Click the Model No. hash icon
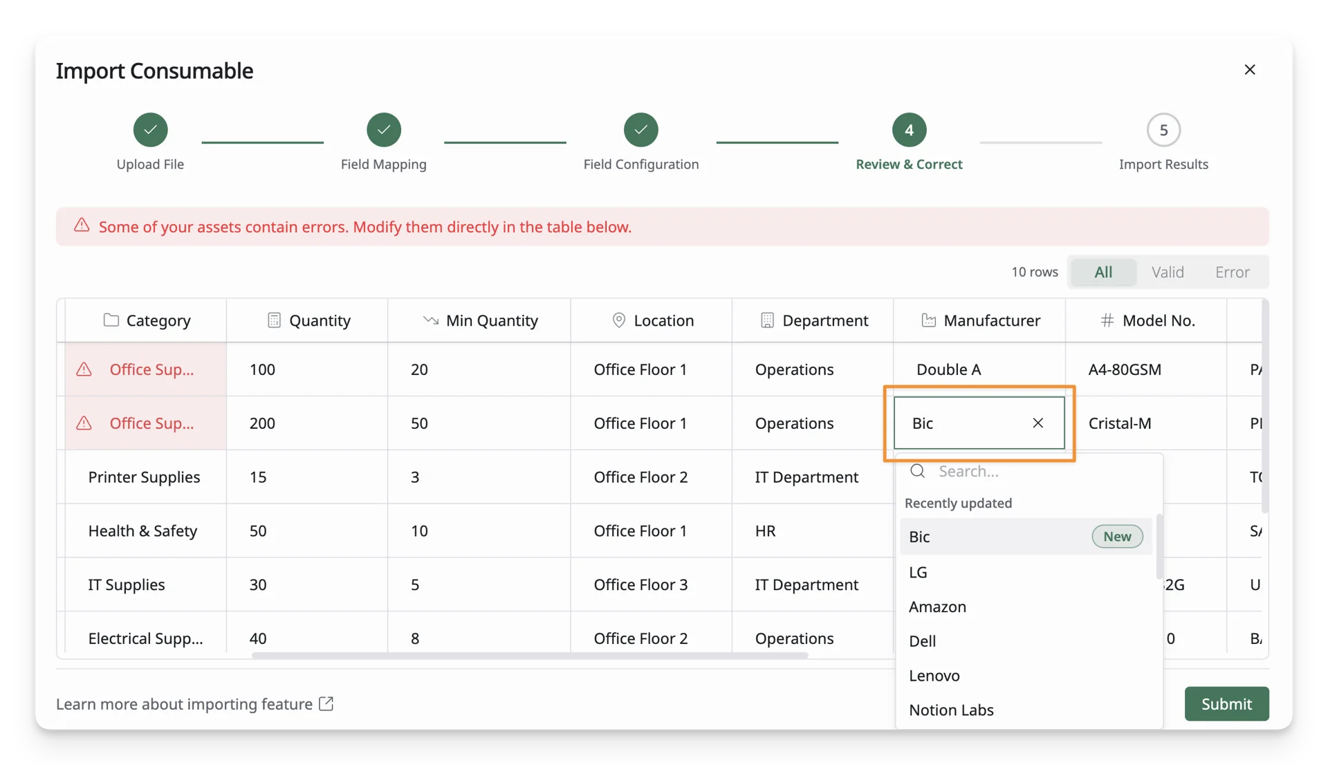The height and width of the screenshot is (765, 1328). pyautogui.click(x=1107, y=320)
